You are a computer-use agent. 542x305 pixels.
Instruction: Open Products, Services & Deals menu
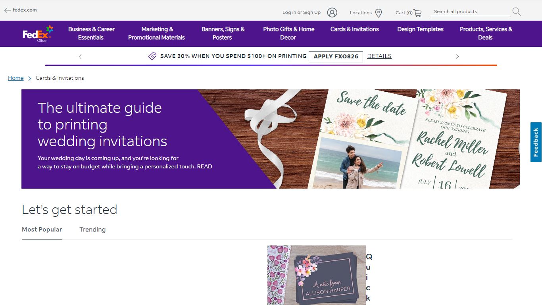click(486, 33)
